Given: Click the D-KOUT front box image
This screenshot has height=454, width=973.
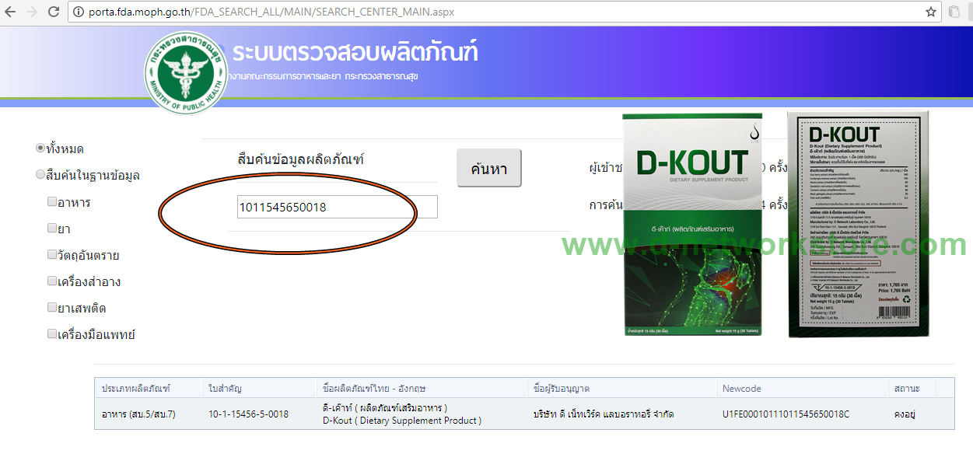Looking at the screenshot, I should click(x=693, y=225).
